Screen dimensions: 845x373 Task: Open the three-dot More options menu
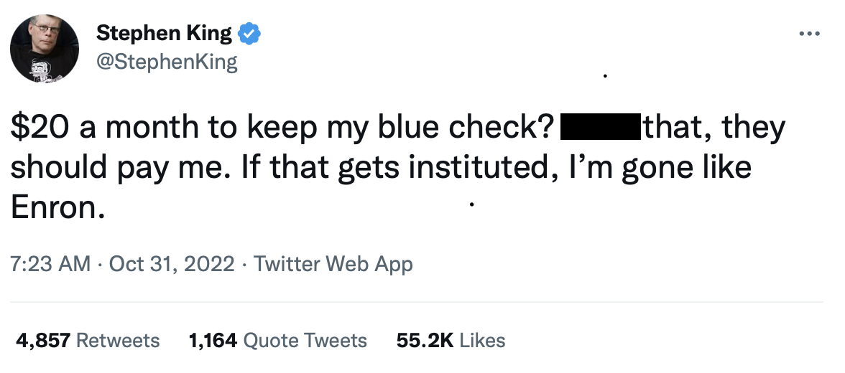pos(809,33)
